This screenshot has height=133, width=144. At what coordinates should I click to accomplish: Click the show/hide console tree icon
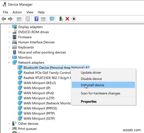[x=19, y=19]
